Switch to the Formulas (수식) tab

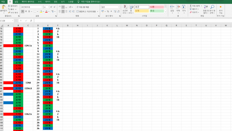tap(40, 2)
